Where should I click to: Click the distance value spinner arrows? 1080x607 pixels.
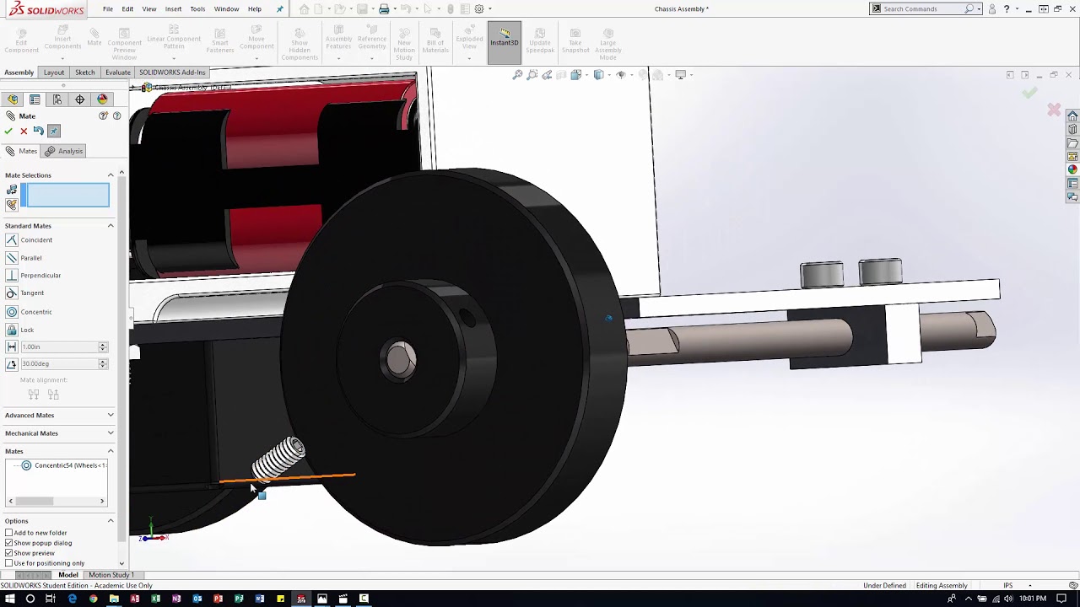pyautogui.click(x=103, y=346)
